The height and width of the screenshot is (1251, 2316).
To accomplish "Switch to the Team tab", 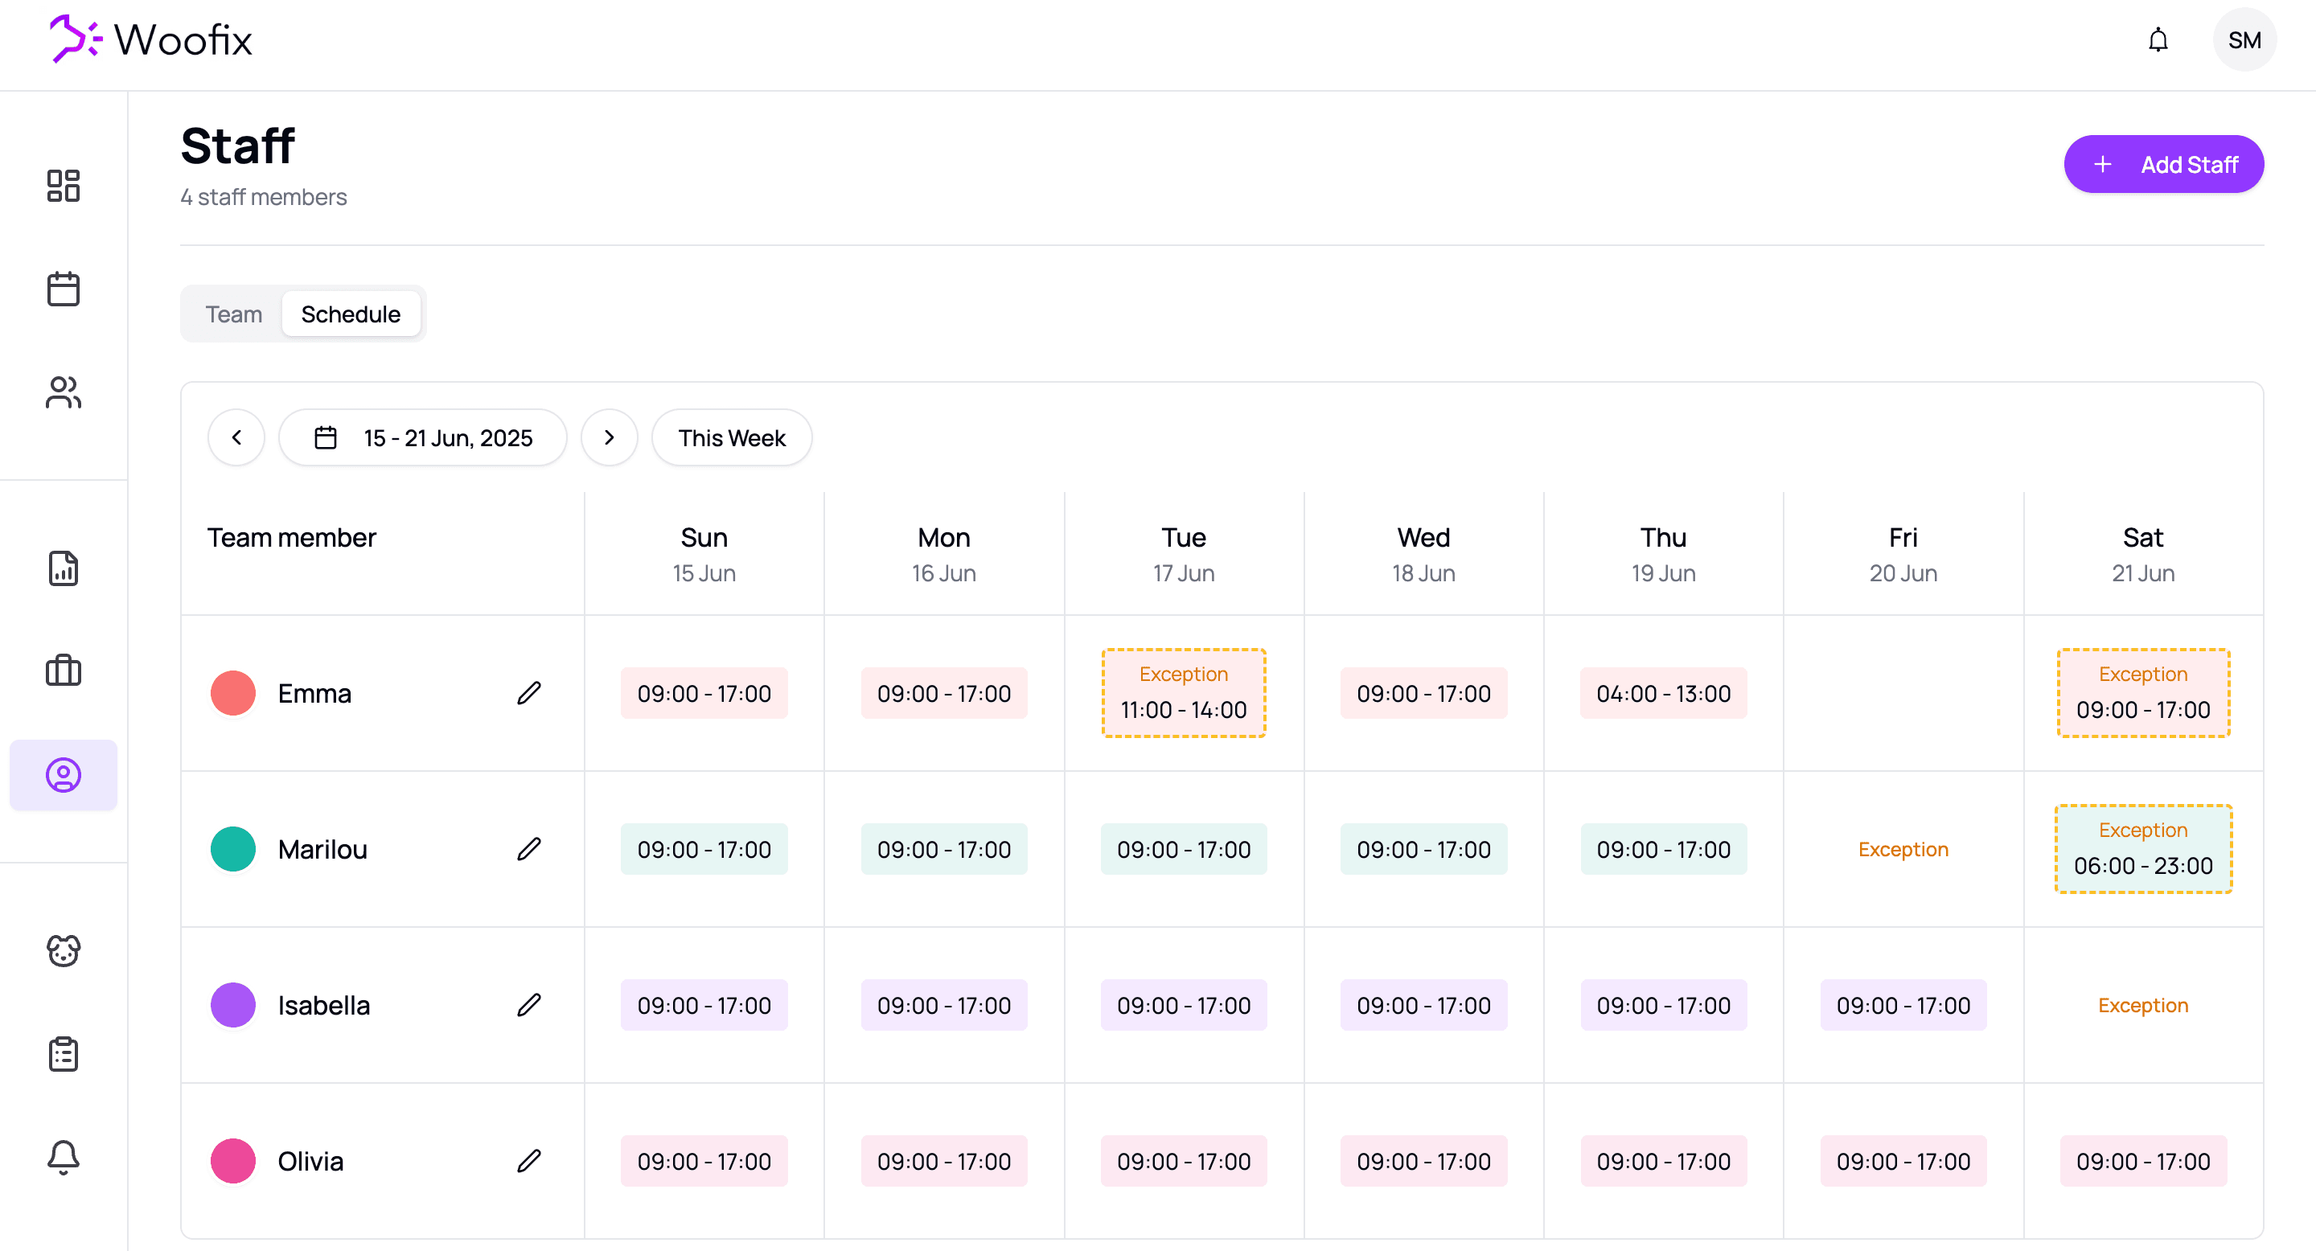I will click(234, 314).
